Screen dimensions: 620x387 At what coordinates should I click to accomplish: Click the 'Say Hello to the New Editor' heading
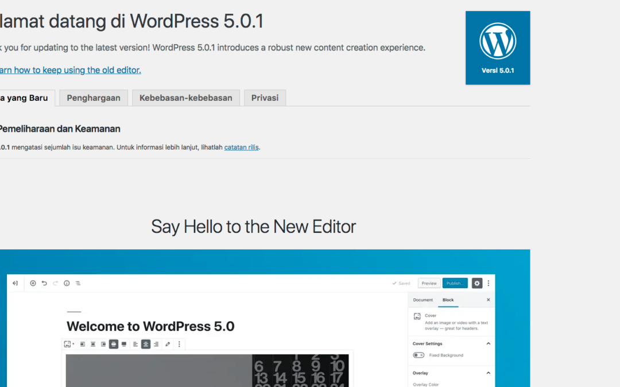click(x=254, y=226)
